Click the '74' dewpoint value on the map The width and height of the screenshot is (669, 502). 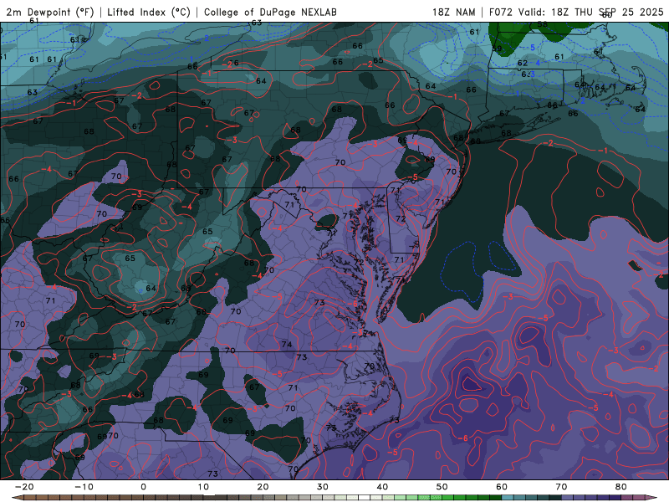pyautogui.click(x=287, y=345)
